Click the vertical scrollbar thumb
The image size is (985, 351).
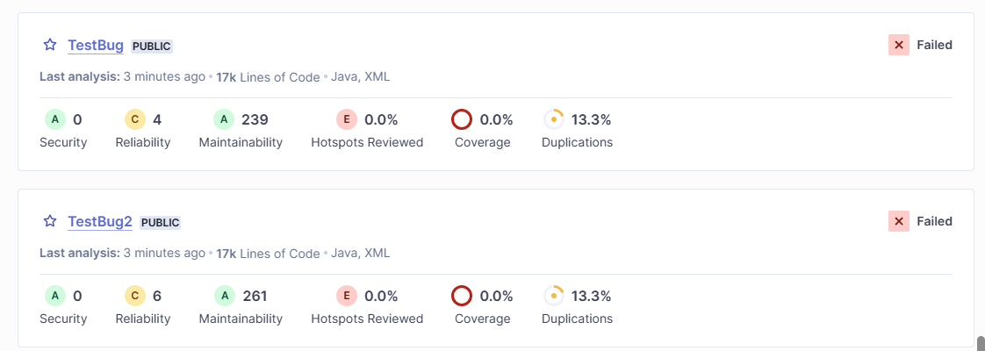pos(981,342)
